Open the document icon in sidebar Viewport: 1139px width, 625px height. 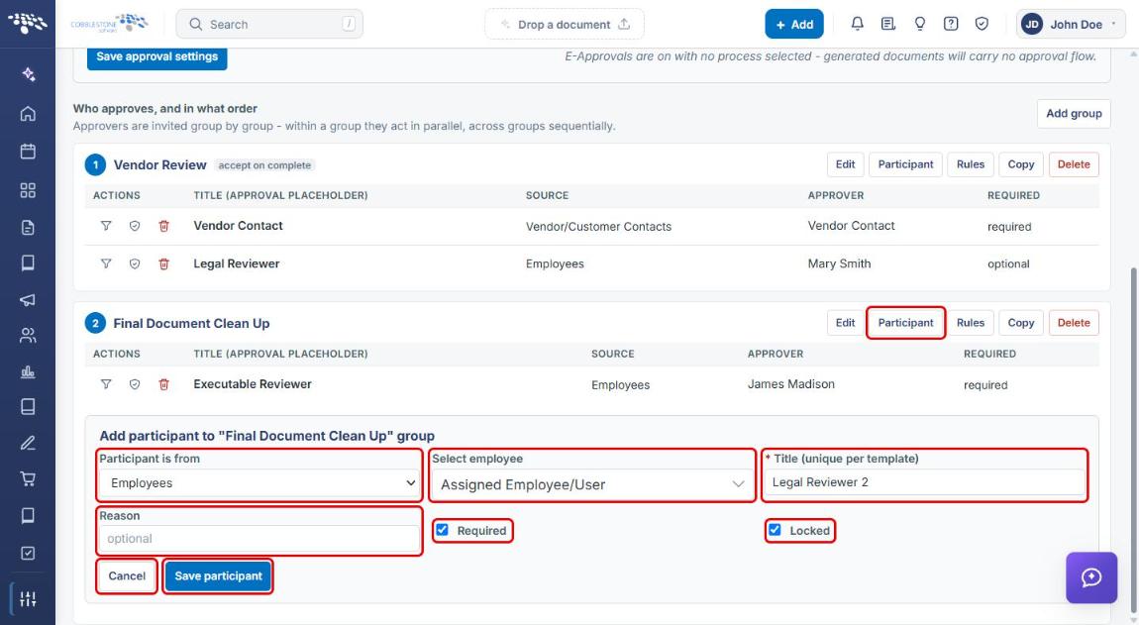coord(28,228)
